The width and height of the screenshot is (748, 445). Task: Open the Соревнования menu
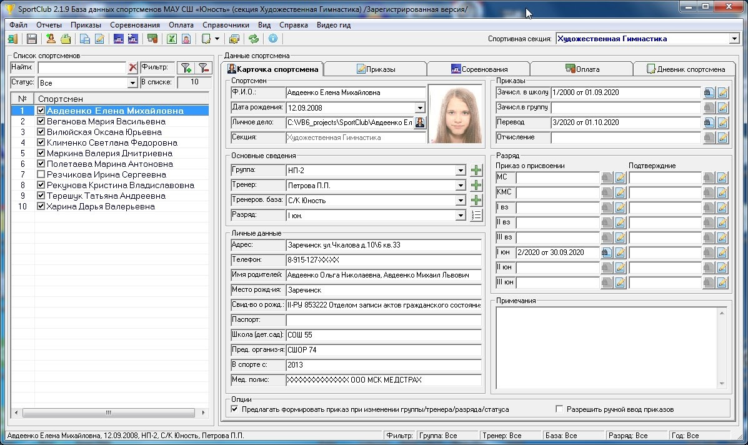pyautogui.click(x=135, y=25)
